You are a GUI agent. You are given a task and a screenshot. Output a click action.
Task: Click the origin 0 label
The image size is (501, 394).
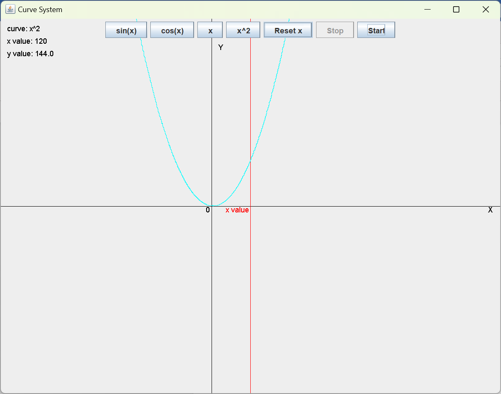[208, 210]
